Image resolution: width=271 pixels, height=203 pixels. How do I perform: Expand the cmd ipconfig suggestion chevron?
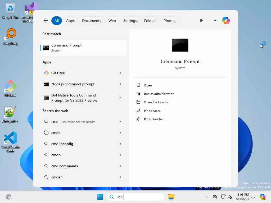(x=120, y=144)
